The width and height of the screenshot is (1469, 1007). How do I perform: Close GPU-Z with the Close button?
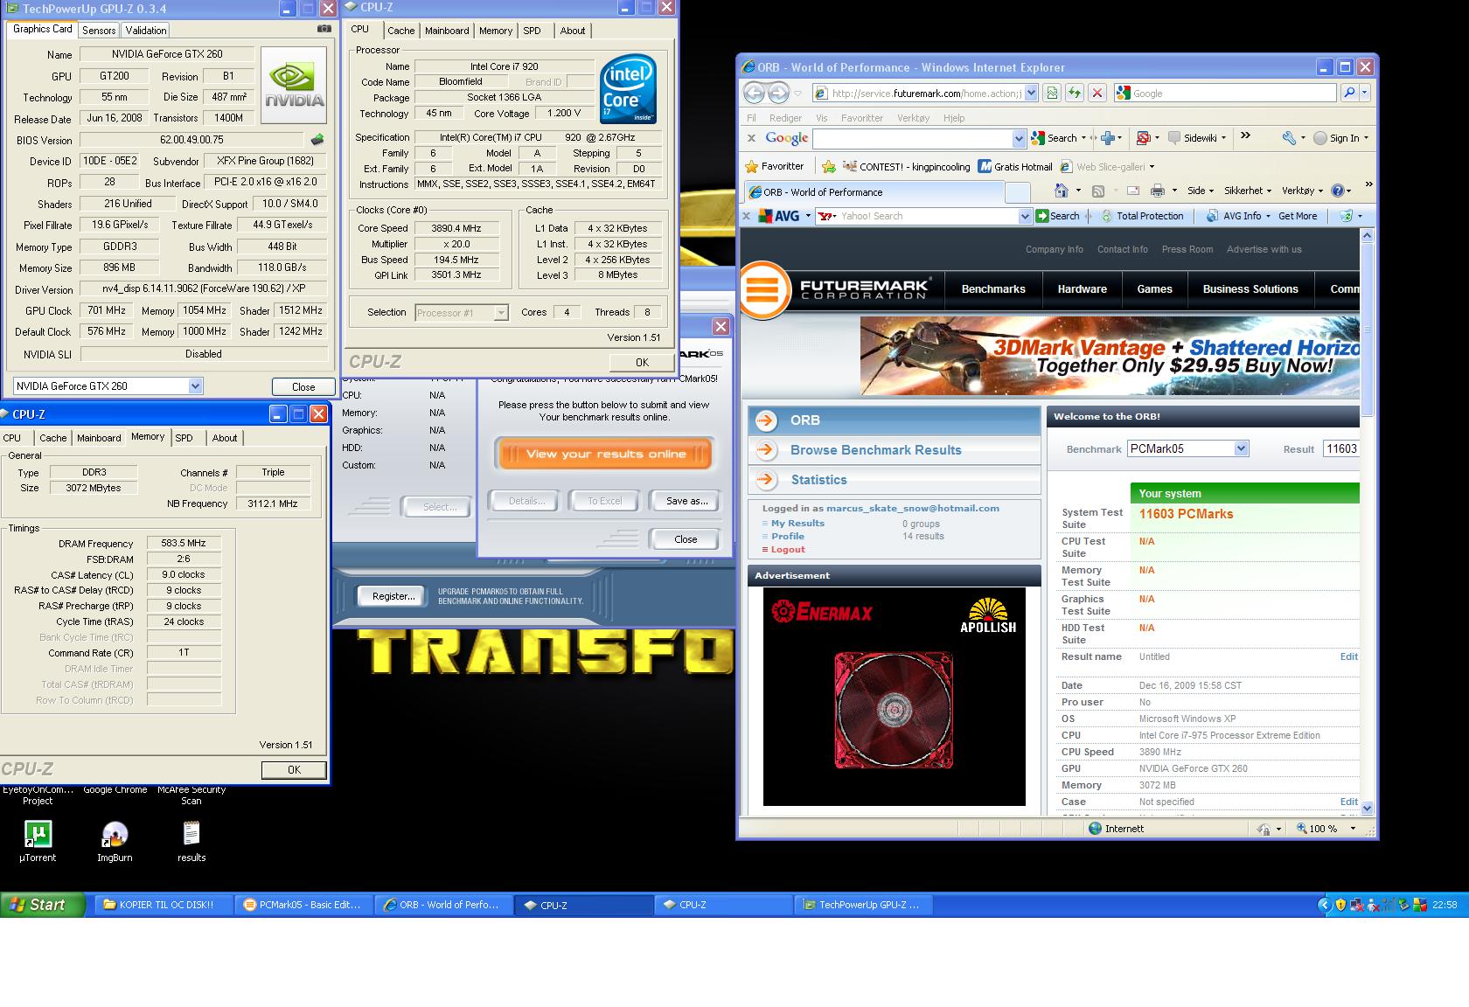303,386
